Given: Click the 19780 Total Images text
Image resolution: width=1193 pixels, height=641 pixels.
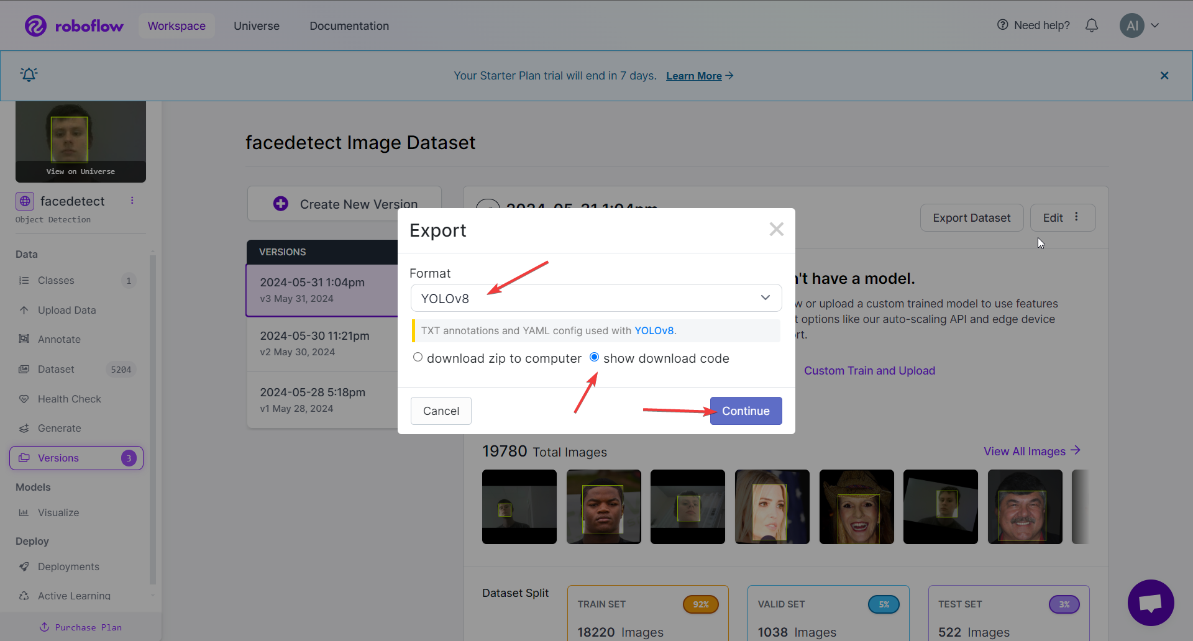Looking at the screenshot, I should [544, 452].
